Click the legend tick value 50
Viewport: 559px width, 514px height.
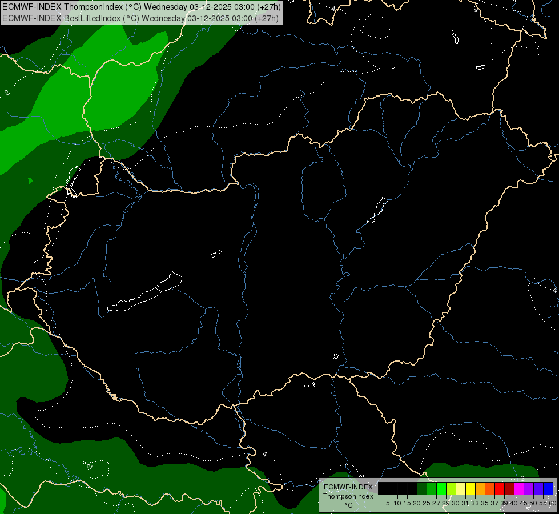[533, 503]
